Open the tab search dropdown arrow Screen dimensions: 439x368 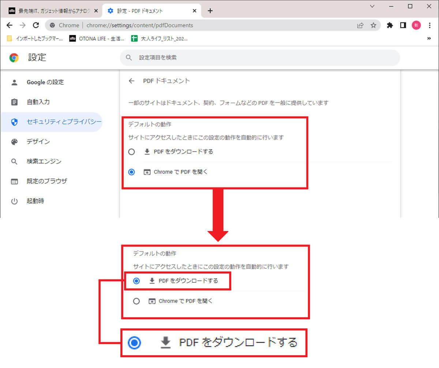[x=372, y=6]
